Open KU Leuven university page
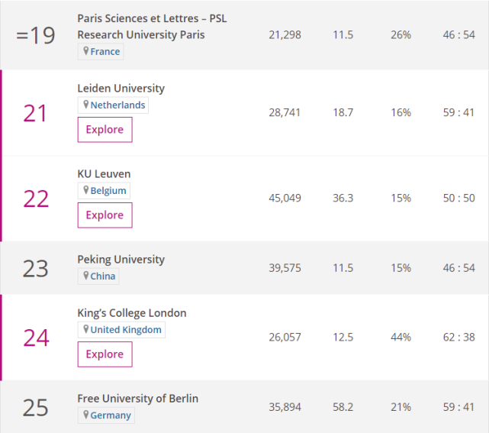Viewport: 489px width, 433px height. point(104,173)
